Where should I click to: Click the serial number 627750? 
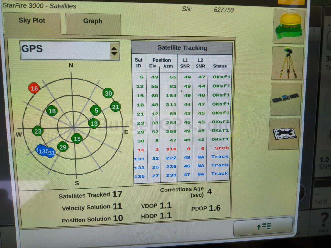click(x=224, y=10)
